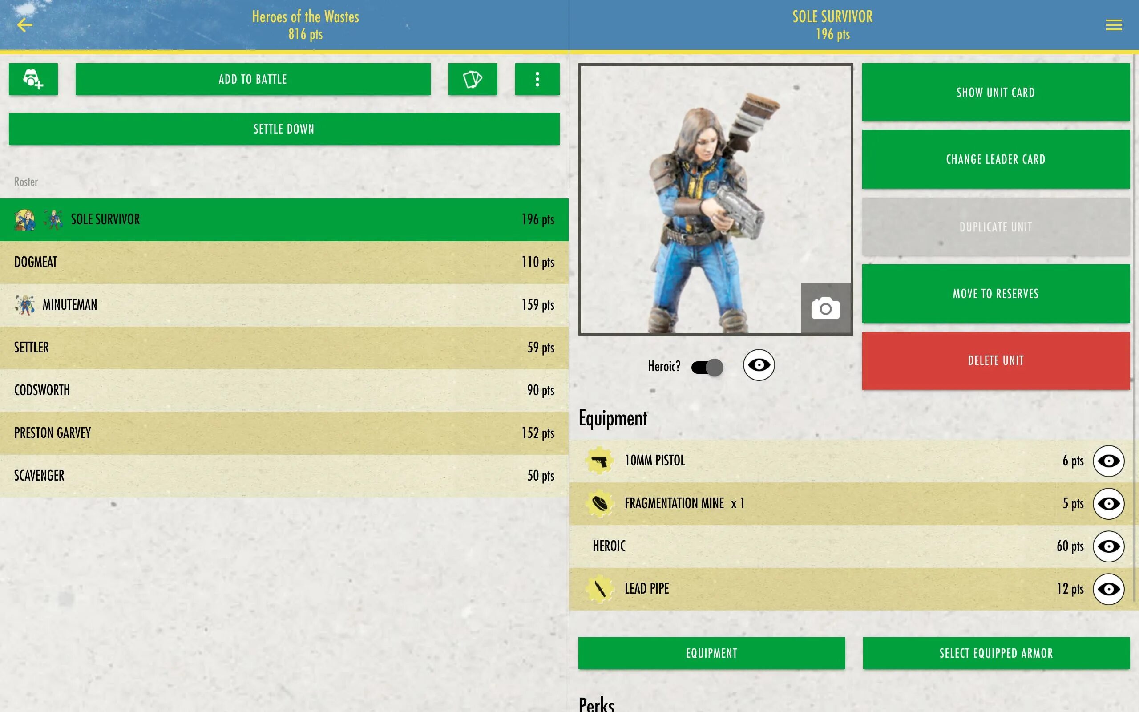Image resolution: width=1139 pixels, height=712 pixels.
Task: Click the 10mm Pistol weapon icon
Action: (x=600, y=461)
